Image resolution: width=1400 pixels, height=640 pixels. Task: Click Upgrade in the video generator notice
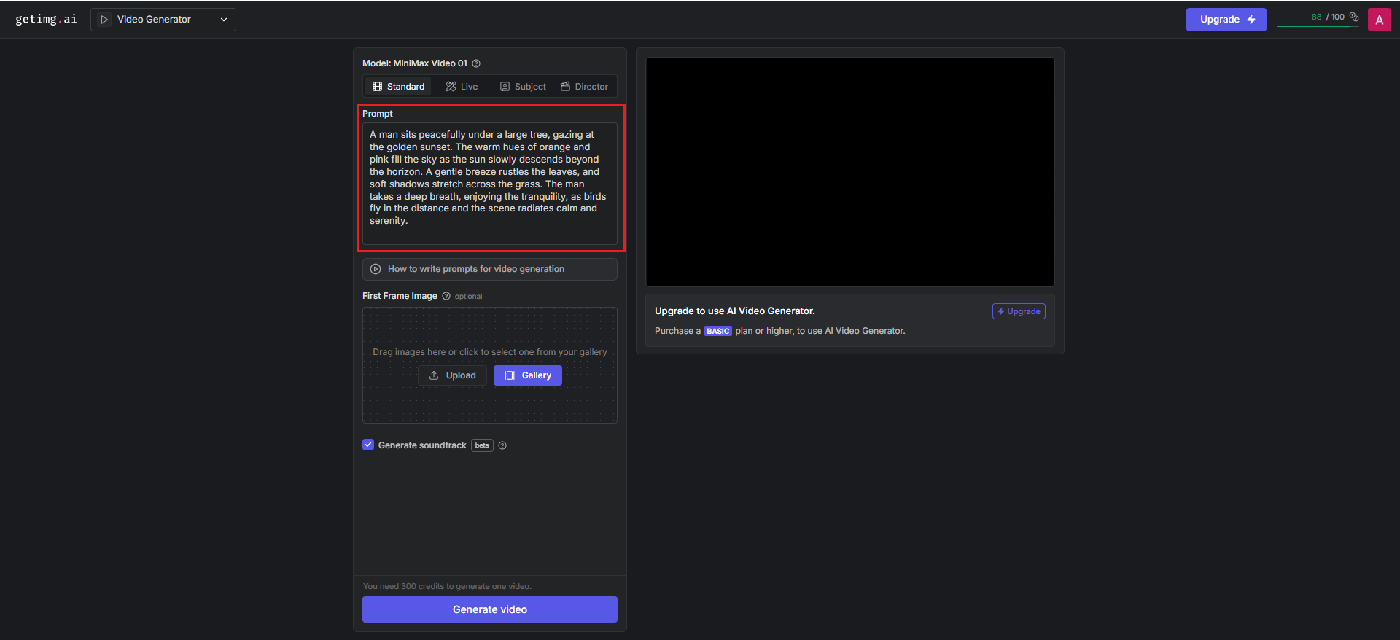coord(1019,311)
